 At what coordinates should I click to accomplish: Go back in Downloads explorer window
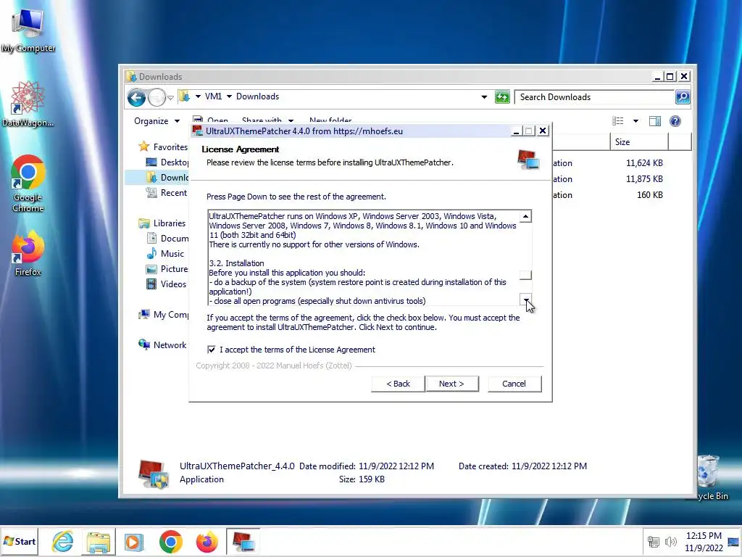[x=136, y=98]
